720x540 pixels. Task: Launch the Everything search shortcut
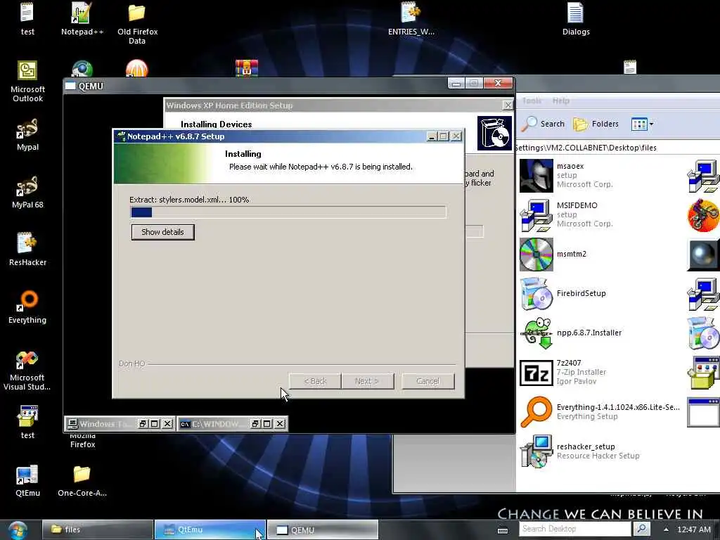pyautogui.click(x=27, y=307)
